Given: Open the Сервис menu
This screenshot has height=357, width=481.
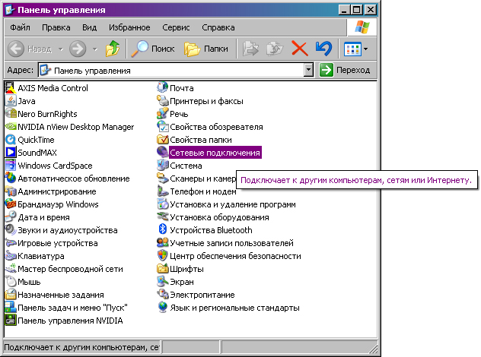Looking at the screenshot, I should pyautogui.click(x=176, y=27).
